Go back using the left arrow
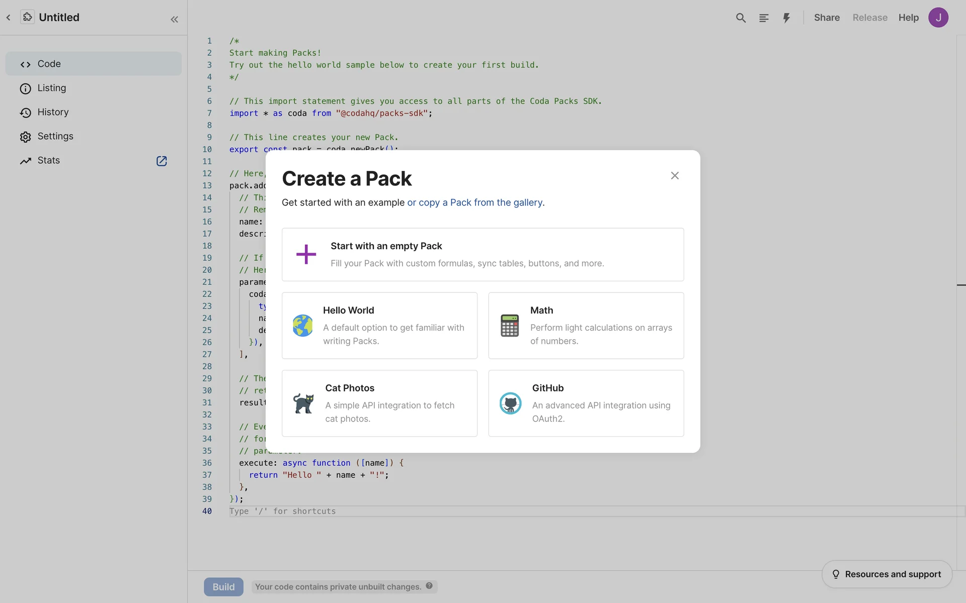Image resolution: width=966 pixels, height=603 pixels. pos(9,18)
